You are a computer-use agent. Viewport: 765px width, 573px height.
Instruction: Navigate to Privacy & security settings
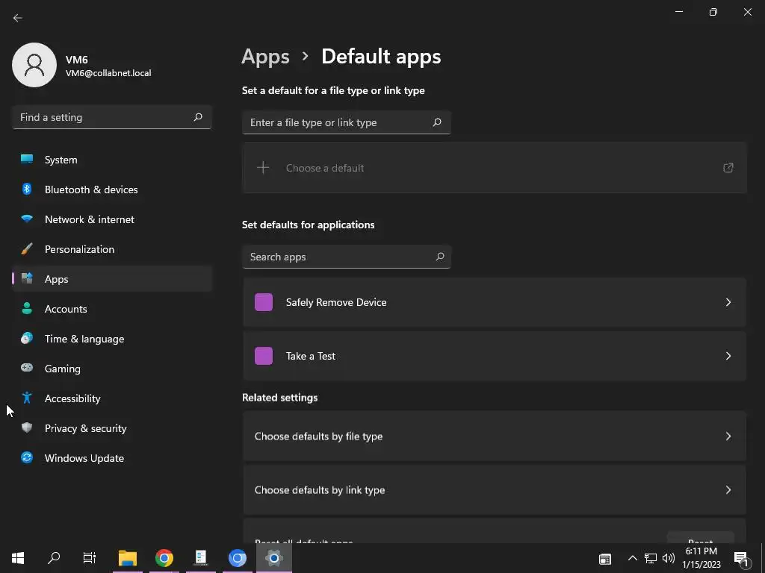click(85, 428)
